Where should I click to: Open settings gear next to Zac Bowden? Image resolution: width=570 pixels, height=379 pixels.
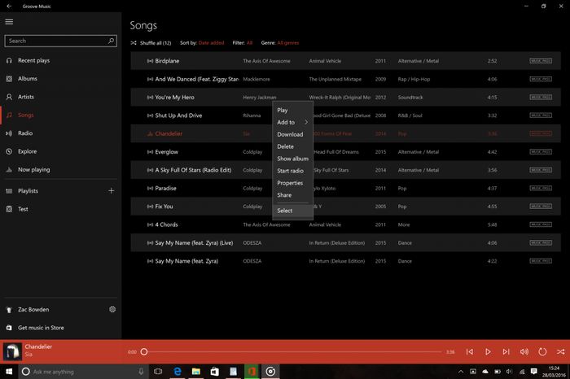(x=112, y=309)
